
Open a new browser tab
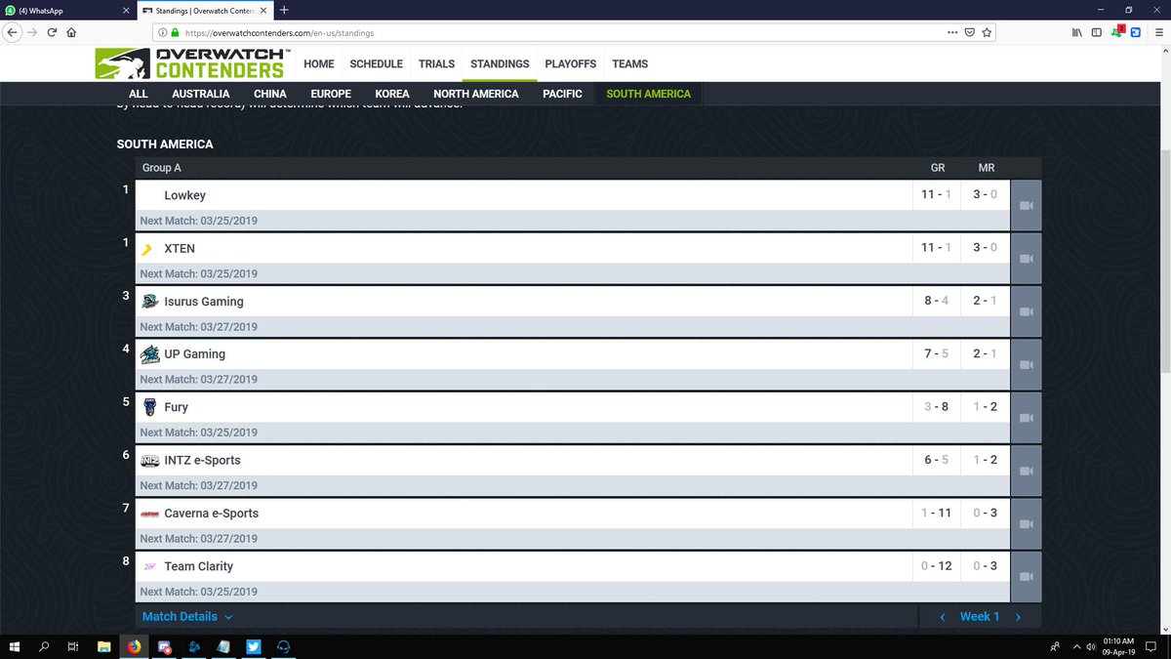284,10
